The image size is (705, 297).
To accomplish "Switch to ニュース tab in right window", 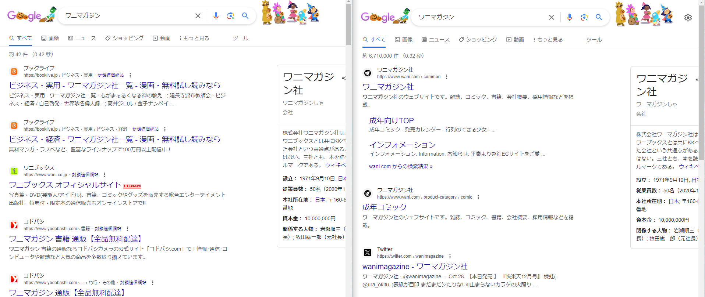I will click(x=436, y=40).
